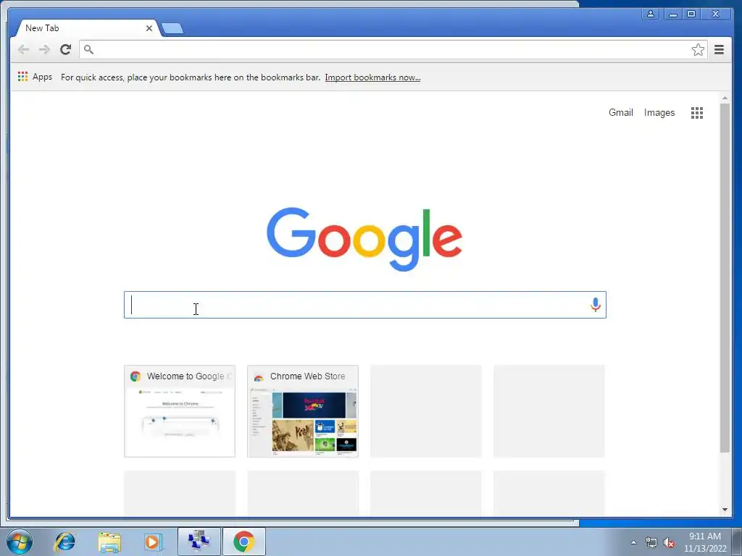742x556 pixels.
Task: Show hidden system tray icons
Action: coord(633,542)
